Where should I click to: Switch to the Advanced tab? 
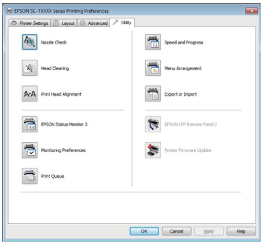94,23
